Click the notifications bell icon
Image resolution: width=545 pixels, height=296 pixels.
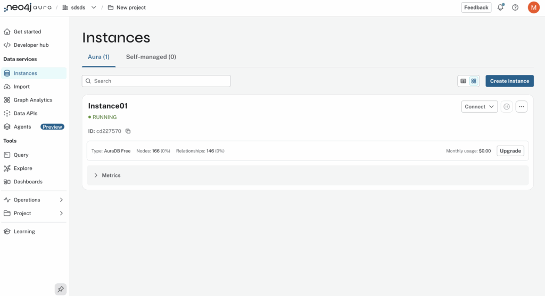point(500,7)
